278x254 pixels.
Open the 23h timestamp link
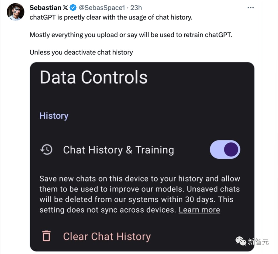pos(136,8)
